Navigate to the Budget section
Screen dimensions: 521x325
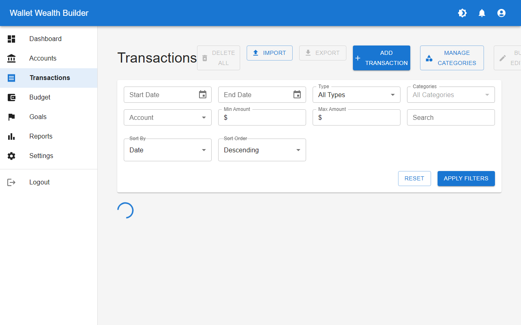[39, 97]
